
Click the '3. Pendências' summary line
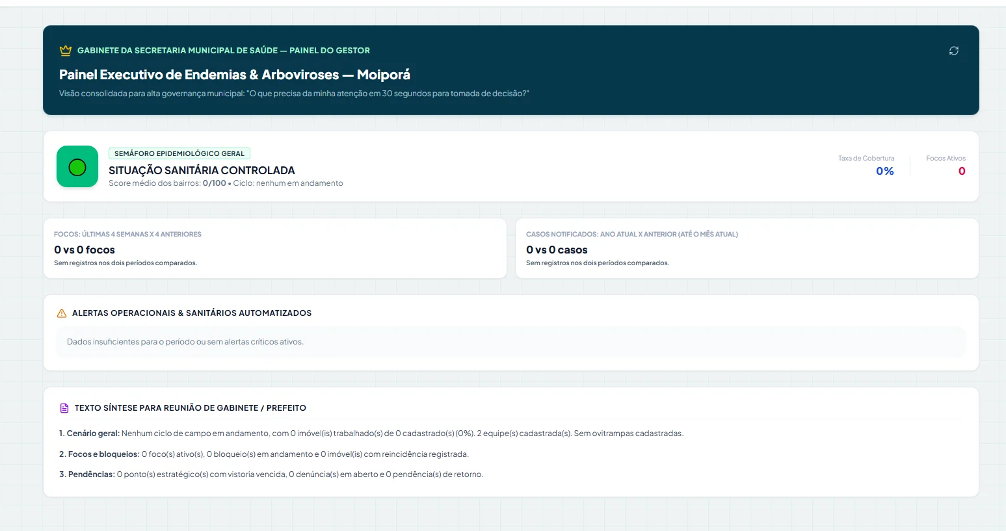click(x=271, y=474)
